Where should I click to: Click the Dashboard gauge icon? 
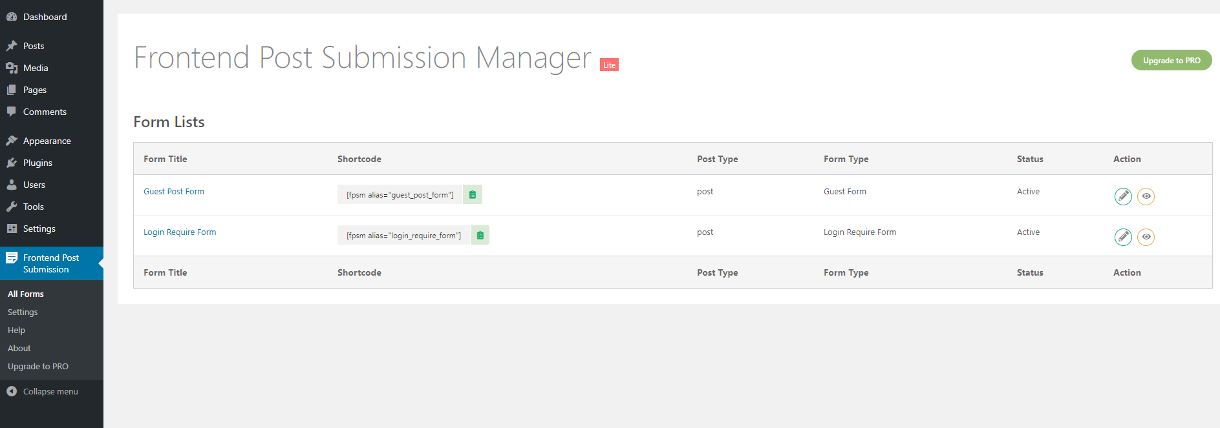coord(12,17)
